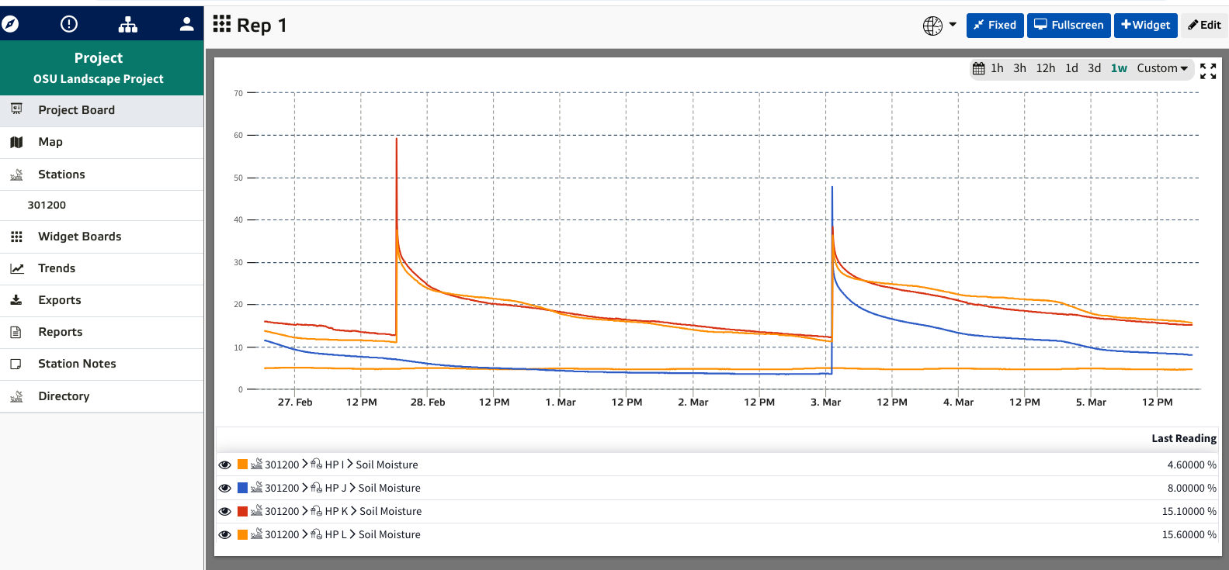
Task: Expand the chart widget with the expand-arrows icon
Action: coord(1208,71)
